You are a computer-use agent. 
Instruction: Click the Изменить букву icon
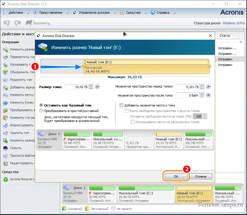click(x=6, y=103)
